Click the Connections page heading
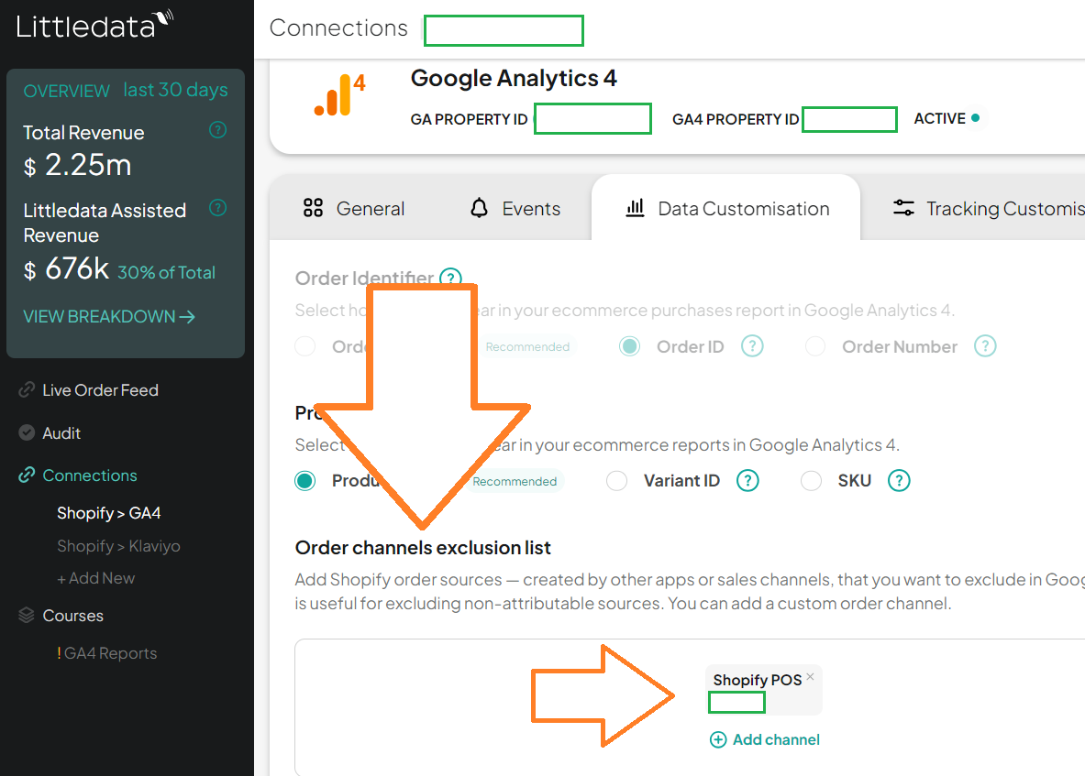 coord(338,27)
